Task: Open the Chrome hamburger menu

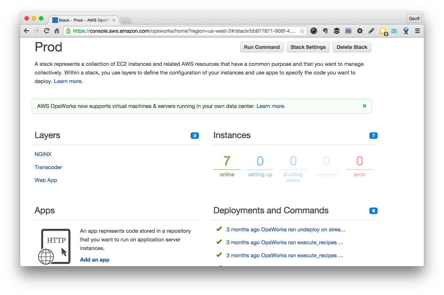Action: tap(417, 31)
